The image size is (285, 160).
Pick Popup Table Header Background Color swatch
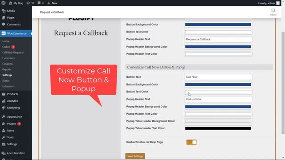coord(218,121)
